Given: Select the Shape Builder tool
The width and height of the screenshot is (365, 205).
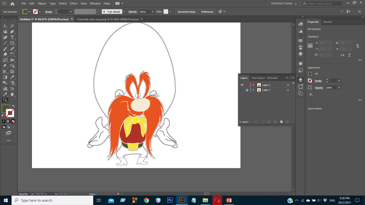Looking at the screenshot, I should coord(12,66).
